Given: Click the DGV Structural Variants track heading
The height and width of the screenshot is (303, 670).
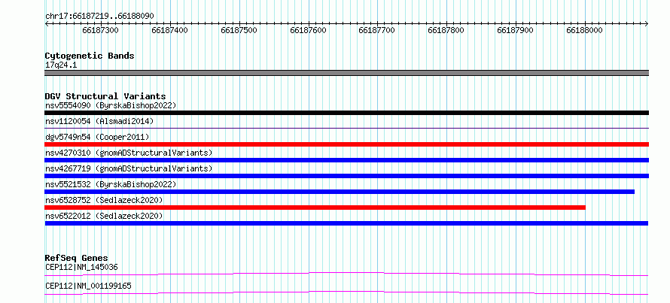Looking at the screenshot, I should pos(105,96).
